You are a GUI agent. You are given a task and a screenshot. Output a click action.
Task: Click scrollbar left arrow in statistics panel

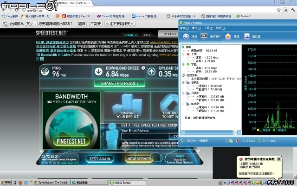(183, 132)
